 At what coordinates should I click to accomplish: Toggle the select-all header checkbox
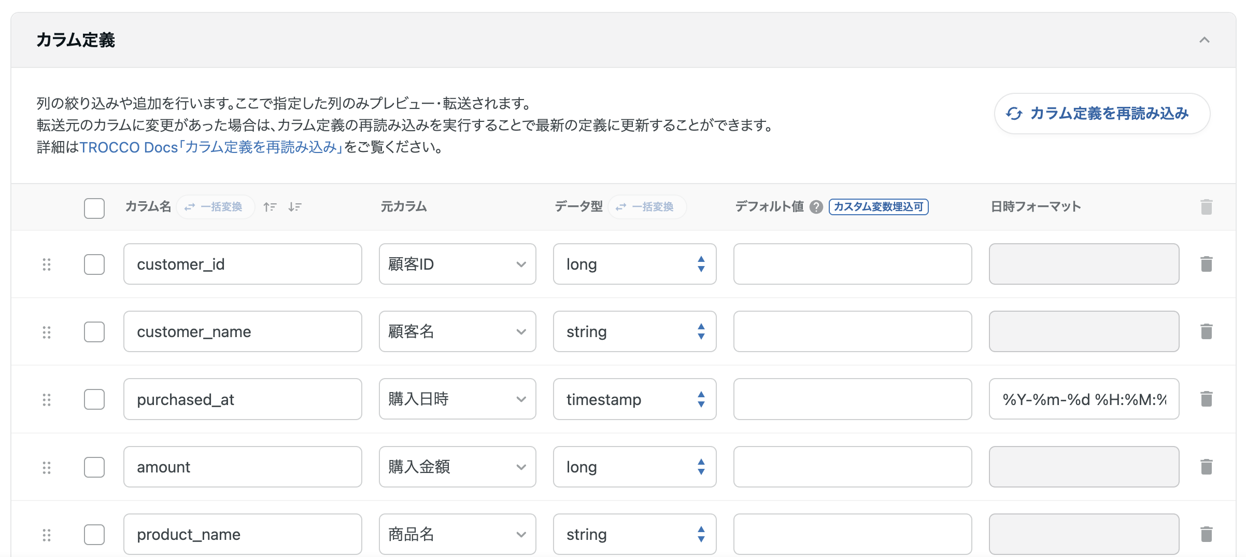coord(94,208)
